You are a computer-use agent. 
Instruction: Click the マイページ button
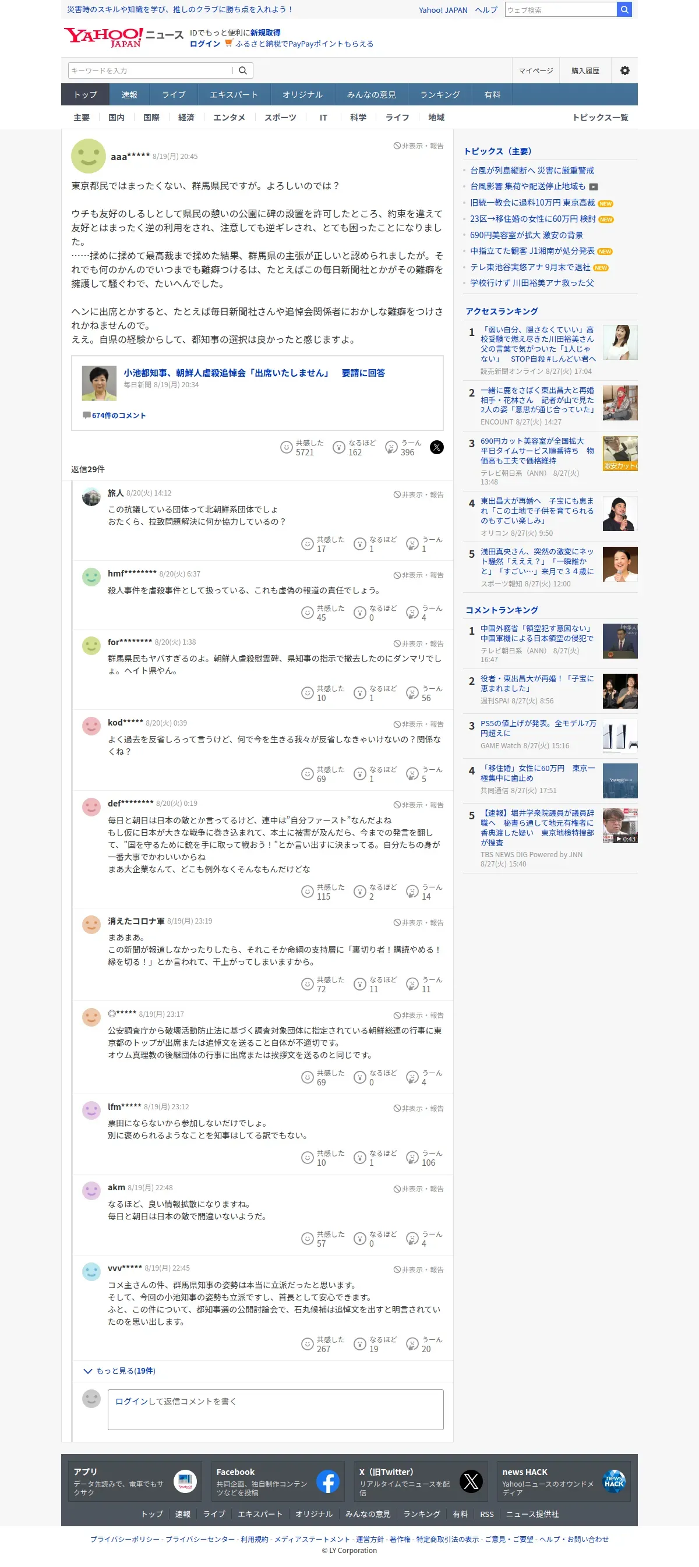pyautogui.click(x=535, y=70)
